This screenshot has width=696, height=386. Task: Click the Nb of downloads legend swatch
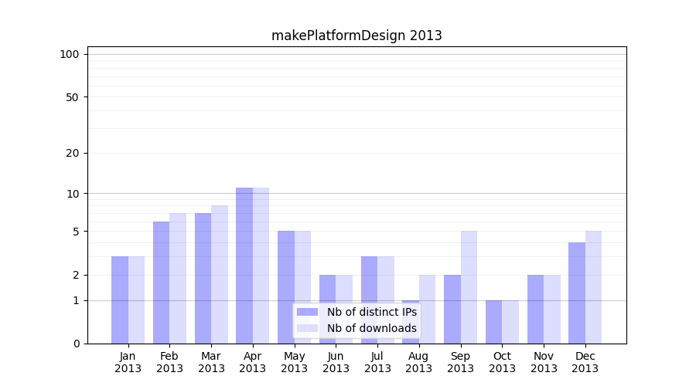click(x=307, y=328)
